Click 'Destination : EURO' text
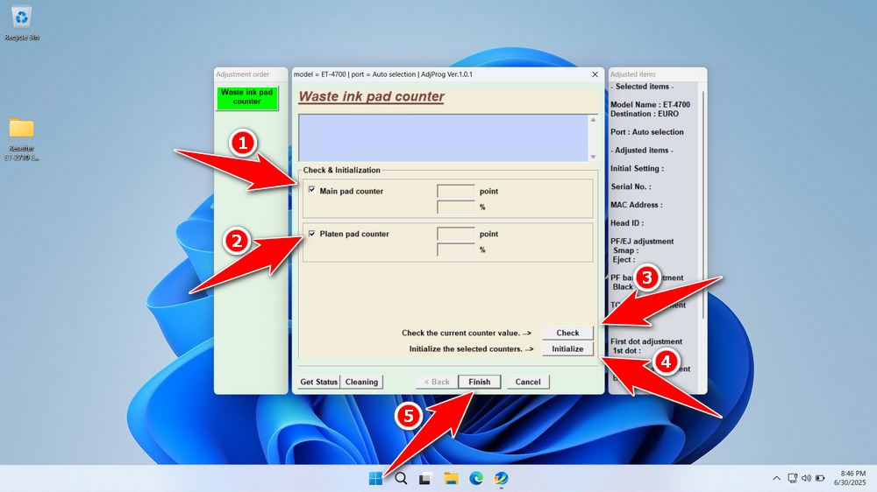Viewport: 877px width, 492px height. 645,114
